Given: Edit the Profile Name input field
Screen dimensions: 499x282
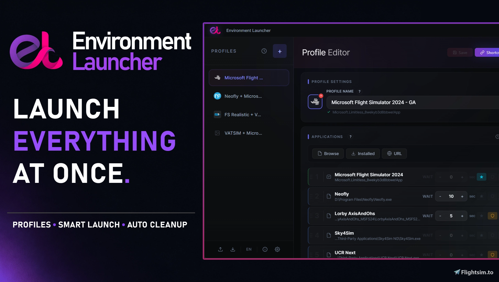Looking at the screenshot, I should pos(413,102).
